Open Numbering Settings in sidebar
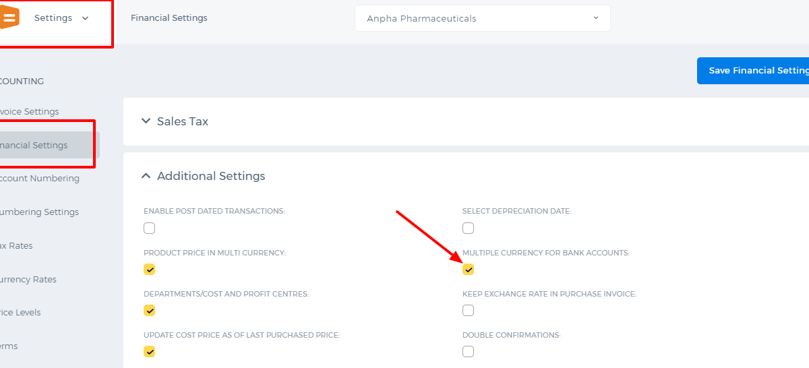809x368 pixels. 38,212
